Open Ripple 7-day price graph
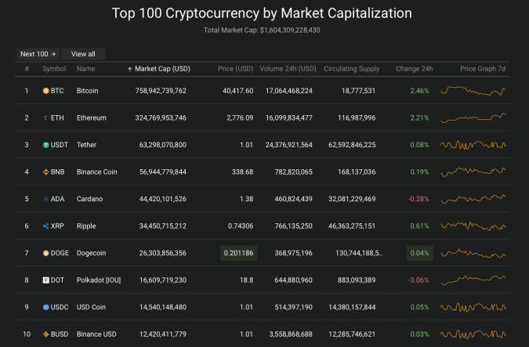The width and height of the screenshot is (529, 347). pos(473,226)
